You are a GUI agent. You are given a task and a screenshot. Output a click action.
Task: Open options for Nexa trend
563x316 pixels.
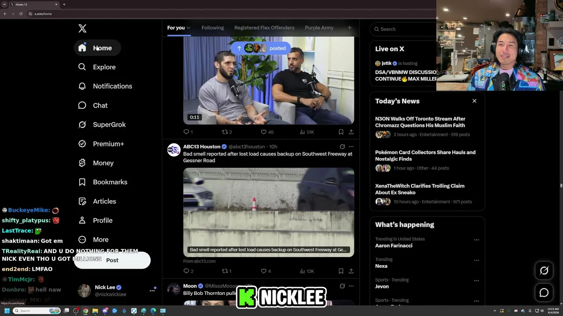[x=476, y=260]
